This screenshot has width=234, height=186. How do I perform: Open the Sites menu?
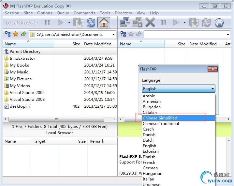(28, 13)
